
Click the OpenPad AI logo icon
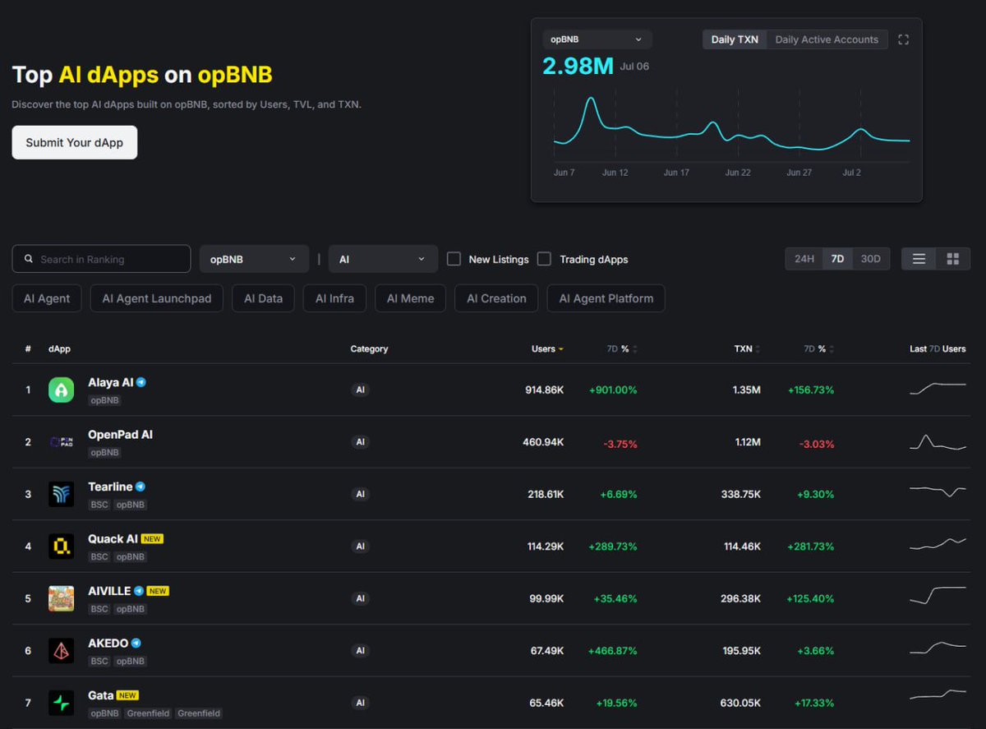pos(61,442)
